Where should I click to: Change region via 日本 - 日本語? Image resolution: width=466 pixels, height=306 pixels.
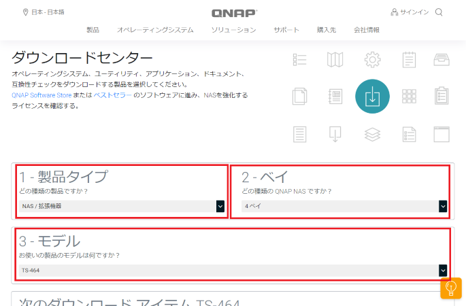click(x=44, y=12)
